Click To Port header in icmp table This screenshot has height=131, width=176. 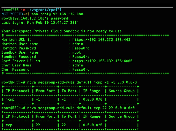click(x=69, y=91)
